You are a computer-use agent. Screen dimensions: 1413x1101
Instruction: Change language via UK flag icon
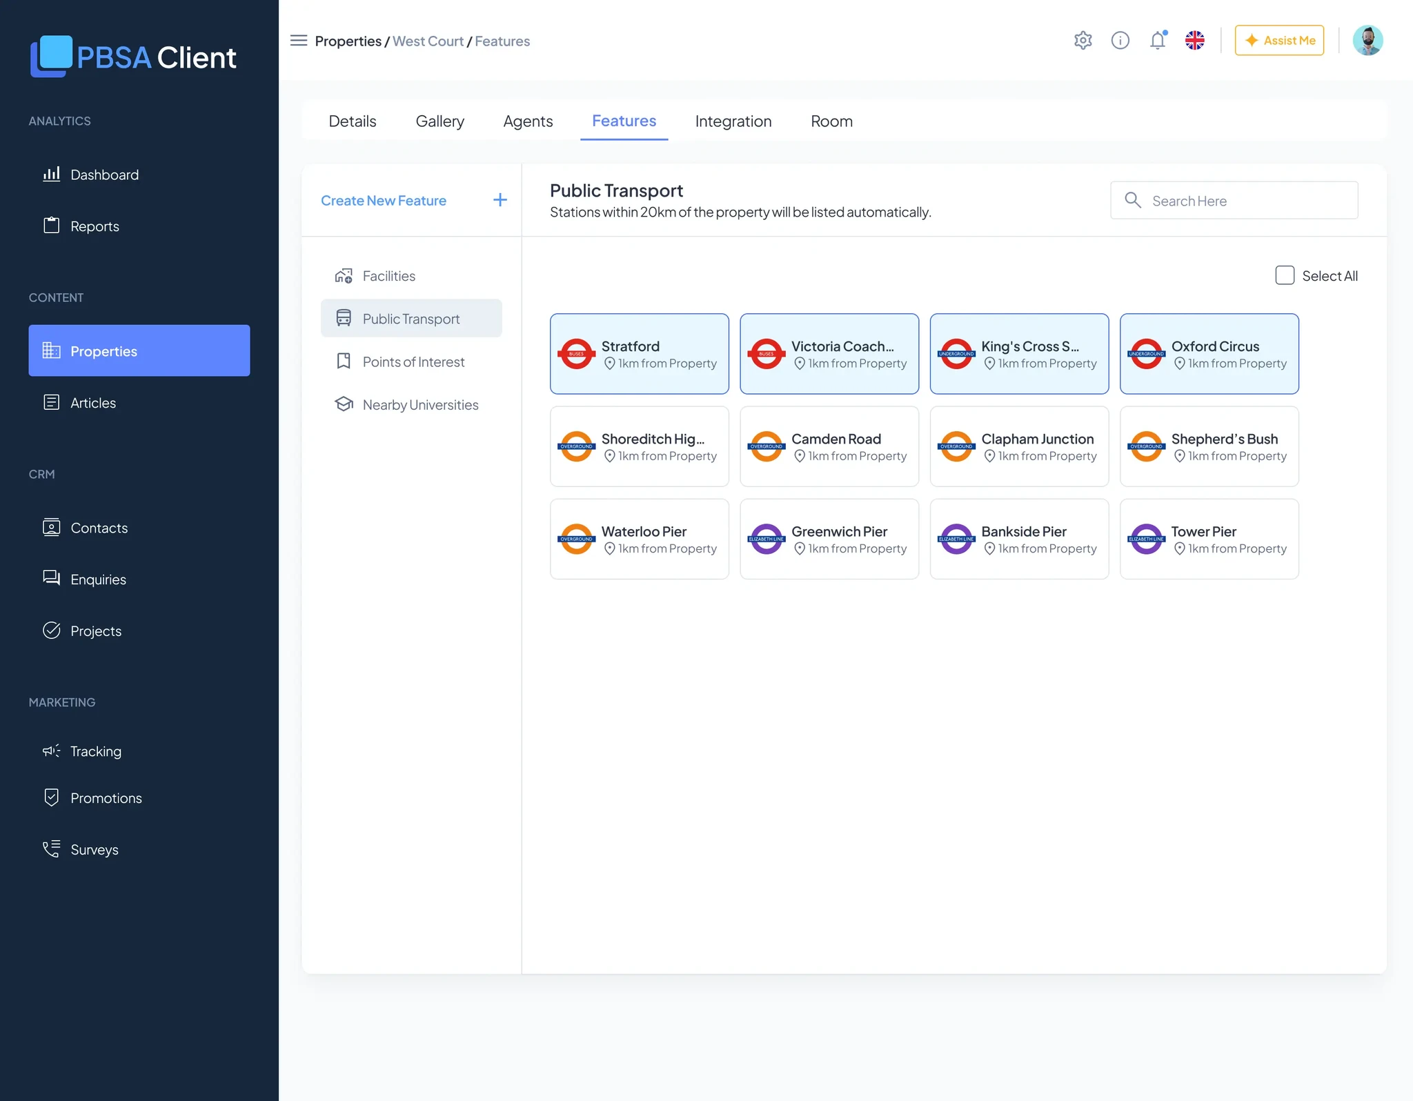[x=1195, y=41]
